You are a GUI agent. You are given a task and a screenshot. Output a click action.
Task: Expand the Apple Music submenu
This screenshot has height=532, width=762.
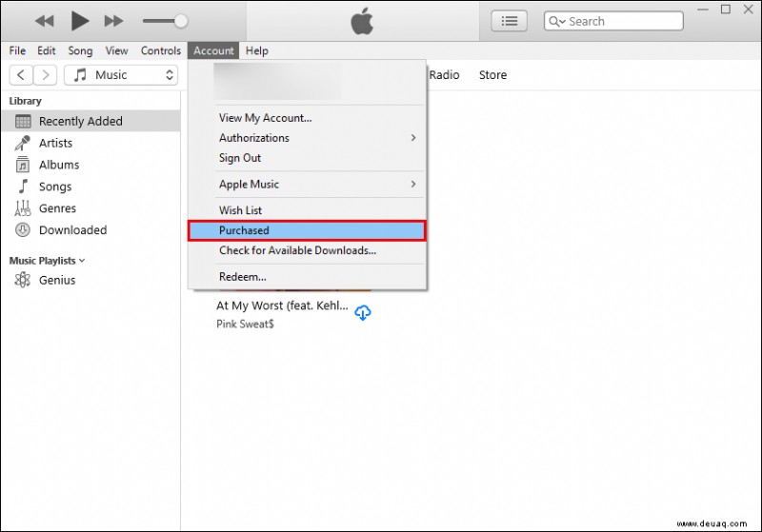click(307, 184)
